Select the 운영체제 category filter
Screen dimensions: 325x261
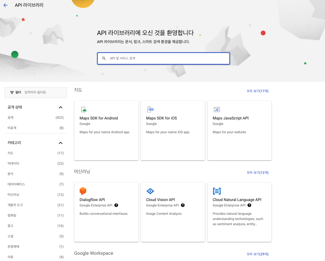point(36,247)
